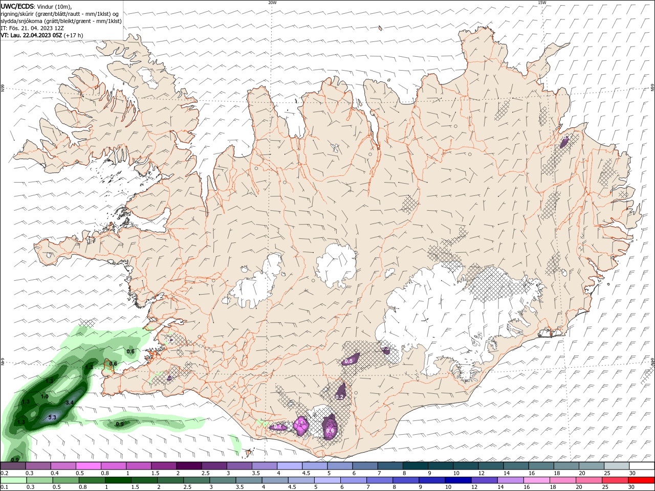The width and height of the screenshot is (655, 491).
Task: Click the 'rigning/skúrir' legend description line
Action: (x=60, y=14)
